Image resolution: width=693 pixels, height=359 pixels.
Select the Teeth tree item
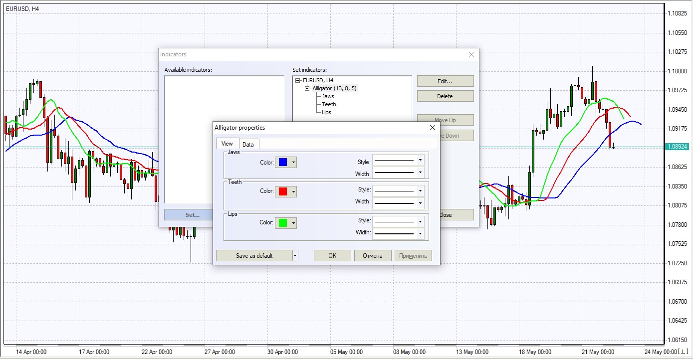pos(329,104)
